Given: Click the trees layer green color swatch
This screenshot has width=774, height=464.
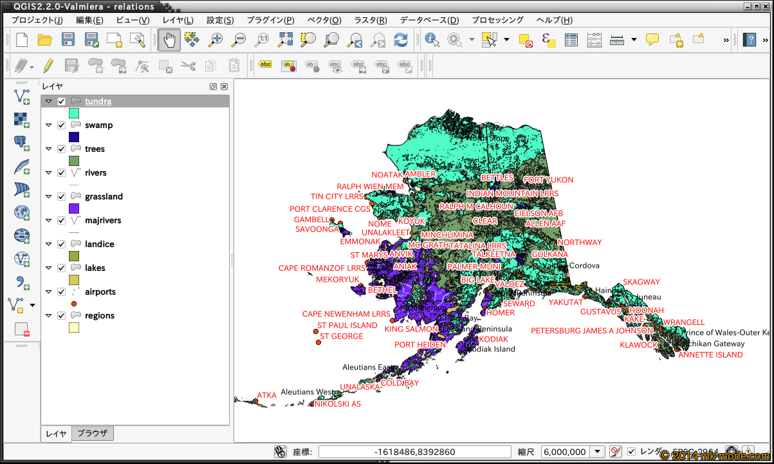Looking at the screenshot, I should tap(74, 160).
